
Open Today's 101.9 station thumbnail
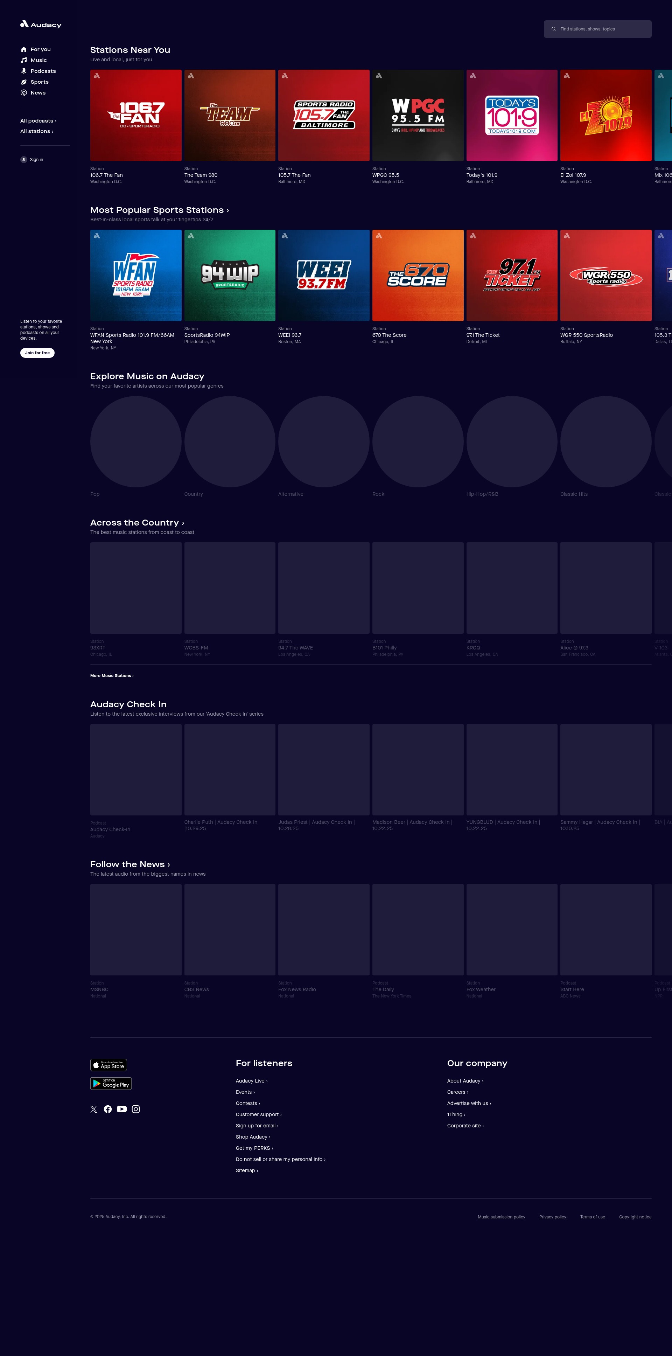coord(512,115)
